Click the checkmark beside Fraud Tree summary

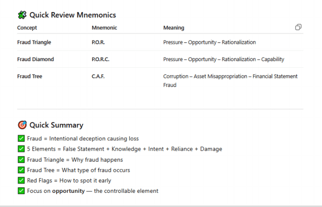21,170
